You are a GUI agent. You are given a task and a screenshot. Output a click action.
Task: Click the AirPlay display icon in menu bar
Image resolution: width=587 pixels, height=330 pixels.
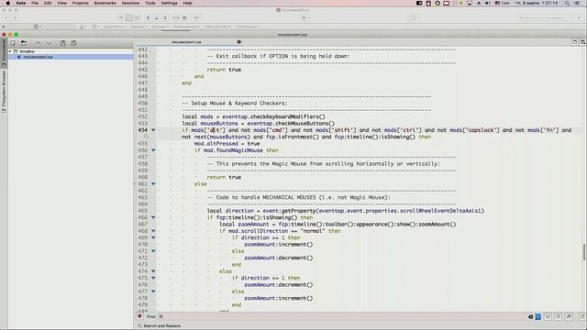coord(469,3)
